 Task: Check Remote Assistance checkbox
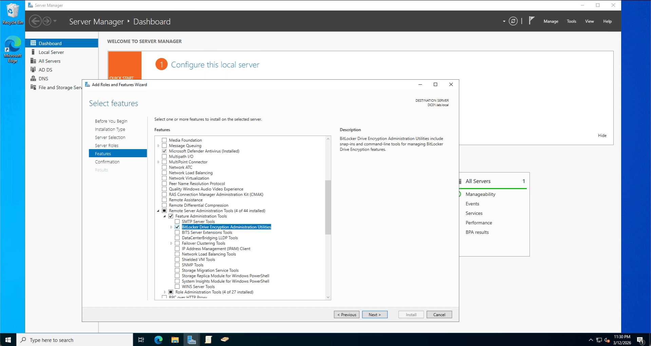click(x=164, y=200)
